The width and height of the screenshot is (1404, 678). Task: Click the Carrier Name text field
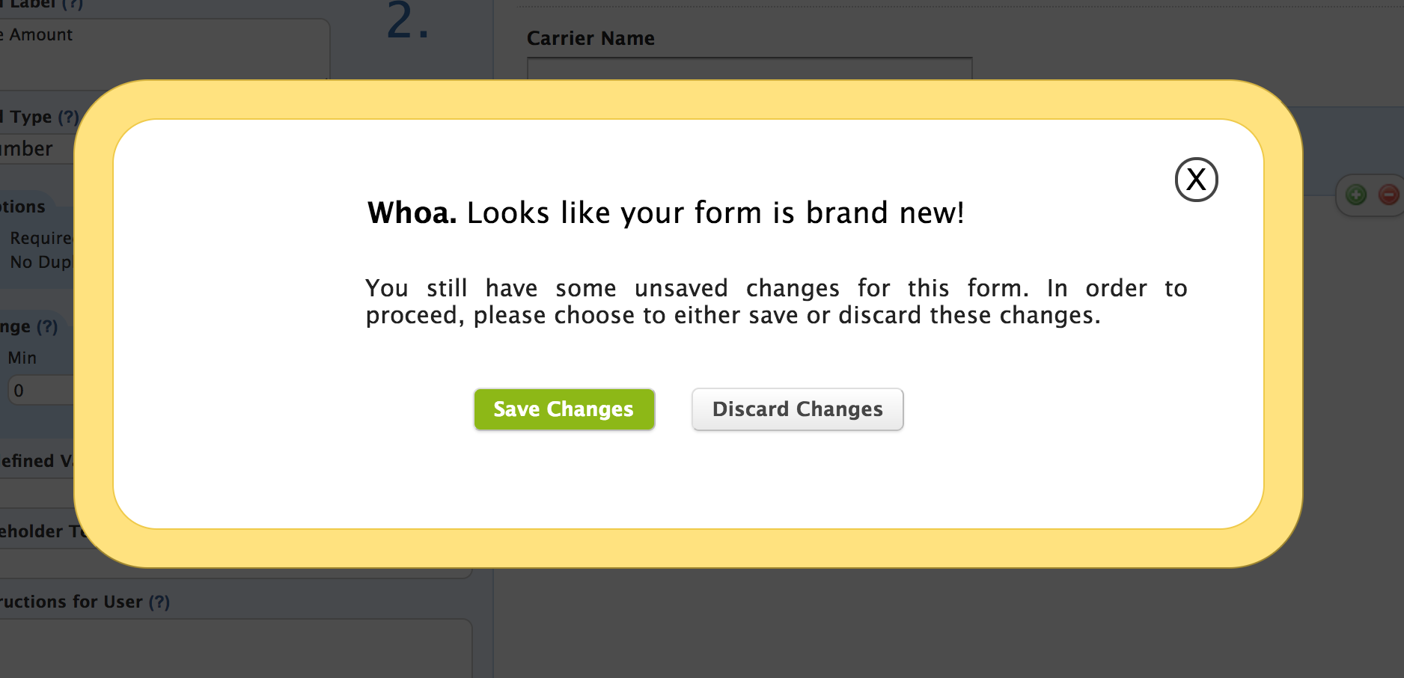coord(750,69)
